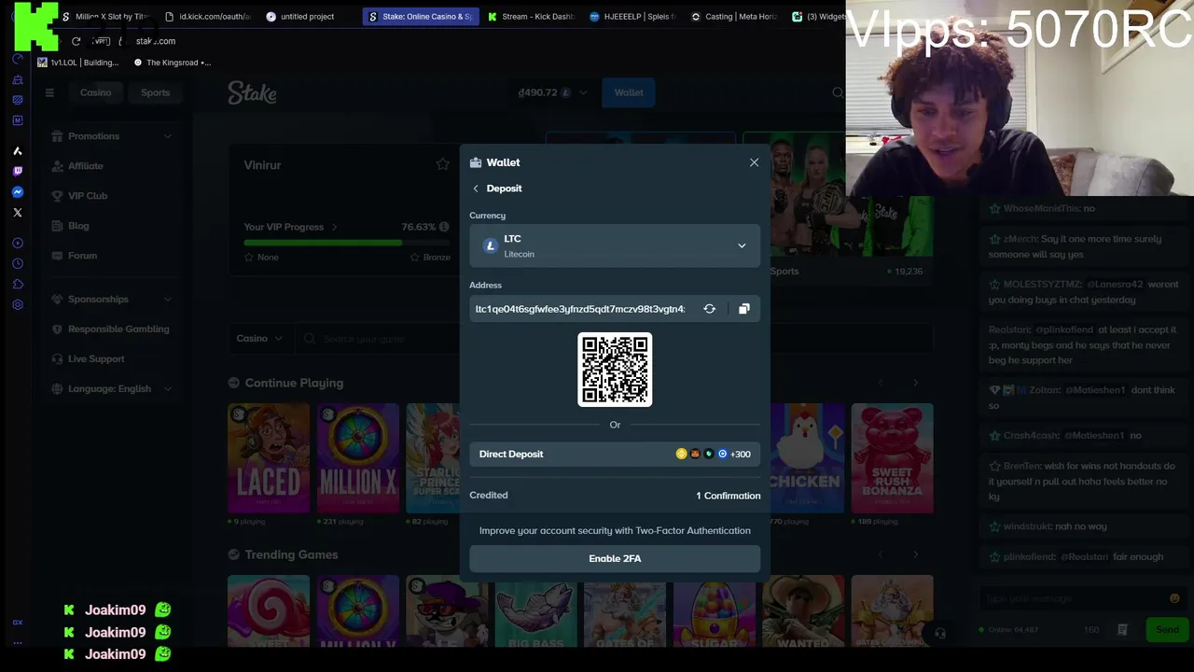Viewport: 1194px width, 672px height.
Task: Open extensions cube in browser sidebar
Action: pos(17,285)
